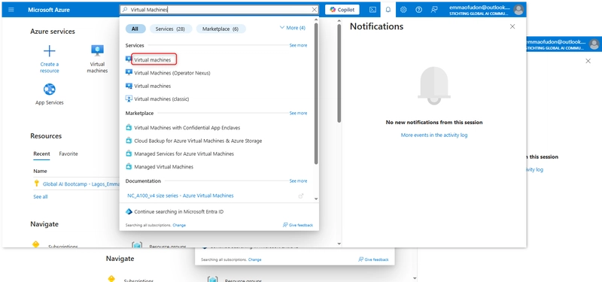Viewport: 602px width, 282px height.
Task: Open the App Services tile
Action: coord(50,95)
